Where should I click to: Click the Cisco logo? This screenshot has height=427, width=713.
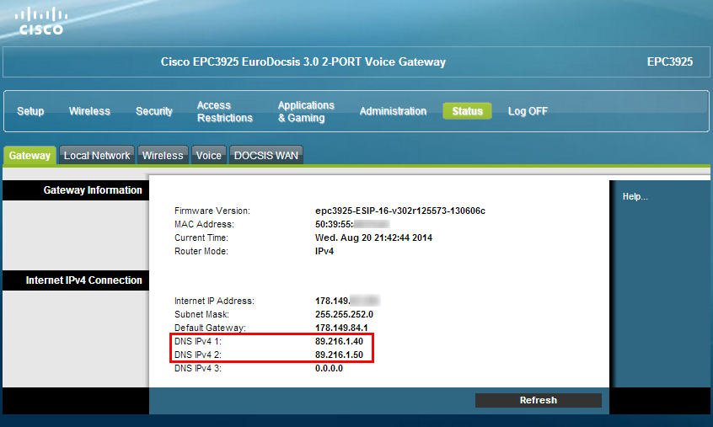click(41, 21)
